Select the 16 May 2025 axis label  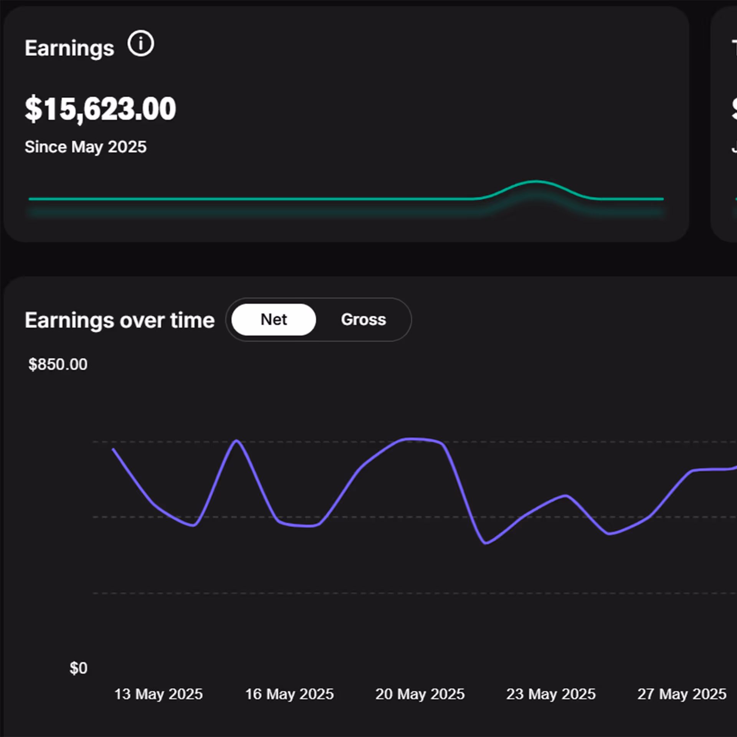coord(289,694)
